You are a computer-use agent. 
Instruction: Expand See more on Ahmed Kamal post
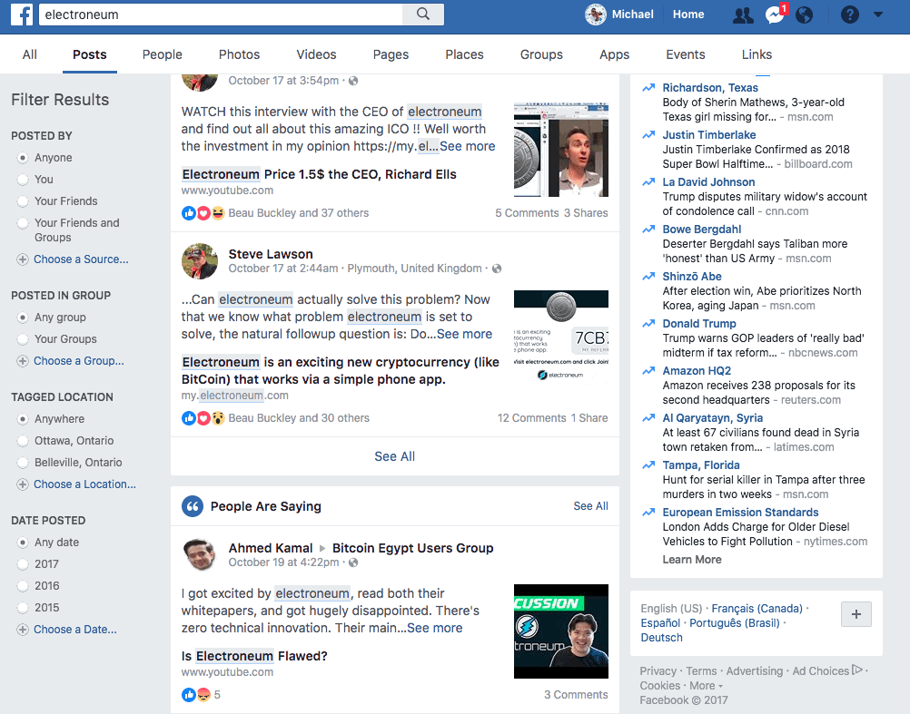point(435,628)
